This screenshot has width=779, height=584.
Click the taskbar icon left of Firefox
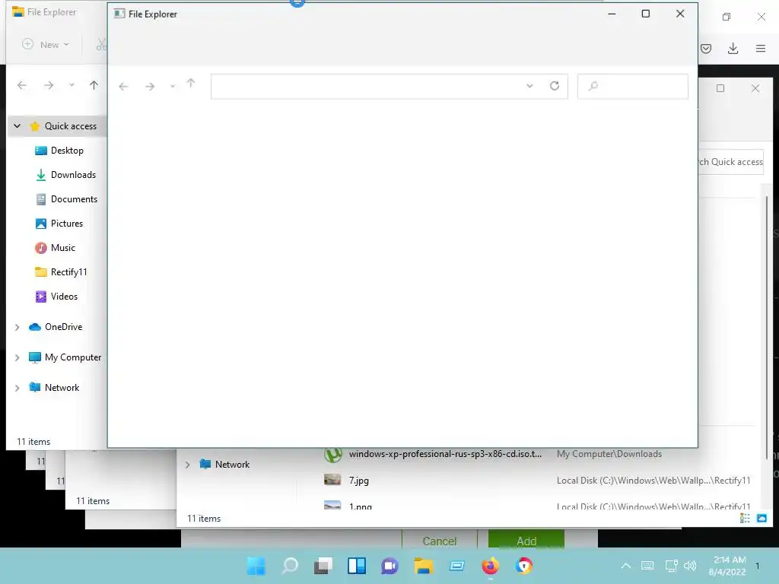[x=456, y=566]
